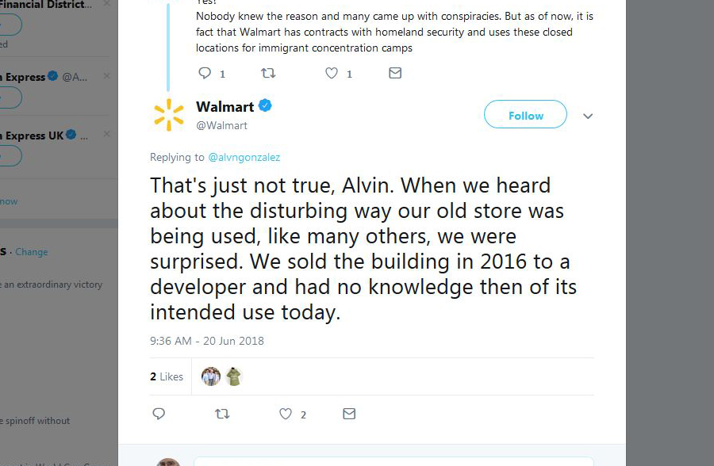
Task: Click the retweet icon on Walmart's reply
Action: click(223, 414)
